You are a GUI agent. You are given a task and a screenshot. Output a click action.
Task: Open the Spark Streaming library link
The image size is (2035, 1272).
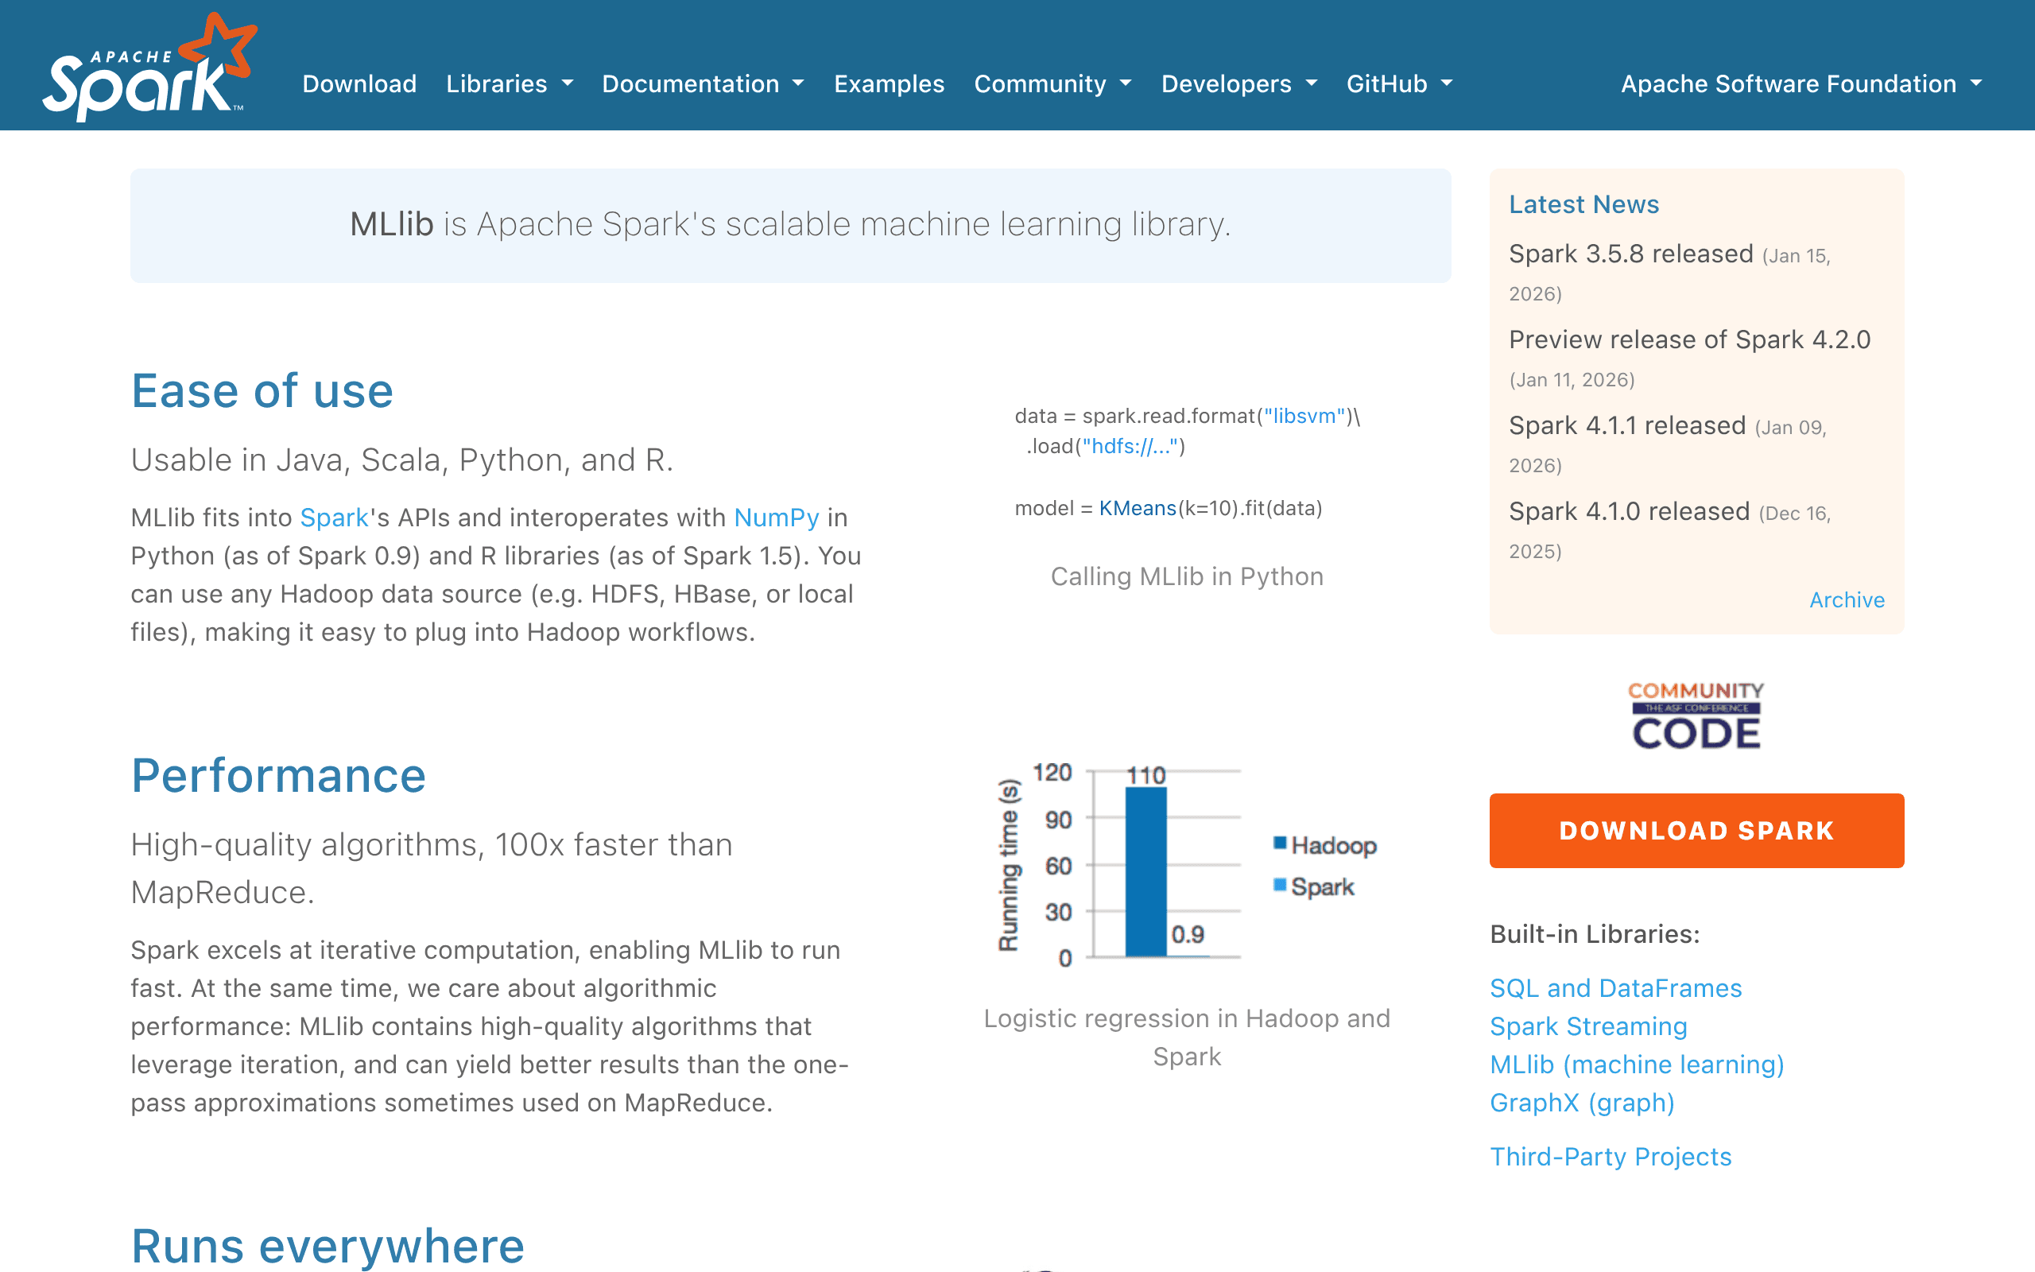point(1588,1026)
